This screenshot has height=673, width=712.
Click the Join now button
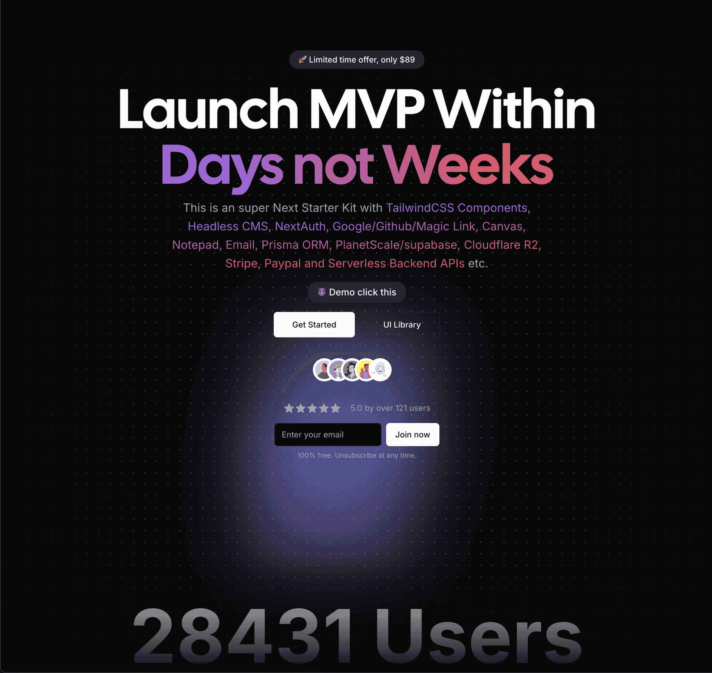coord(412,434)
